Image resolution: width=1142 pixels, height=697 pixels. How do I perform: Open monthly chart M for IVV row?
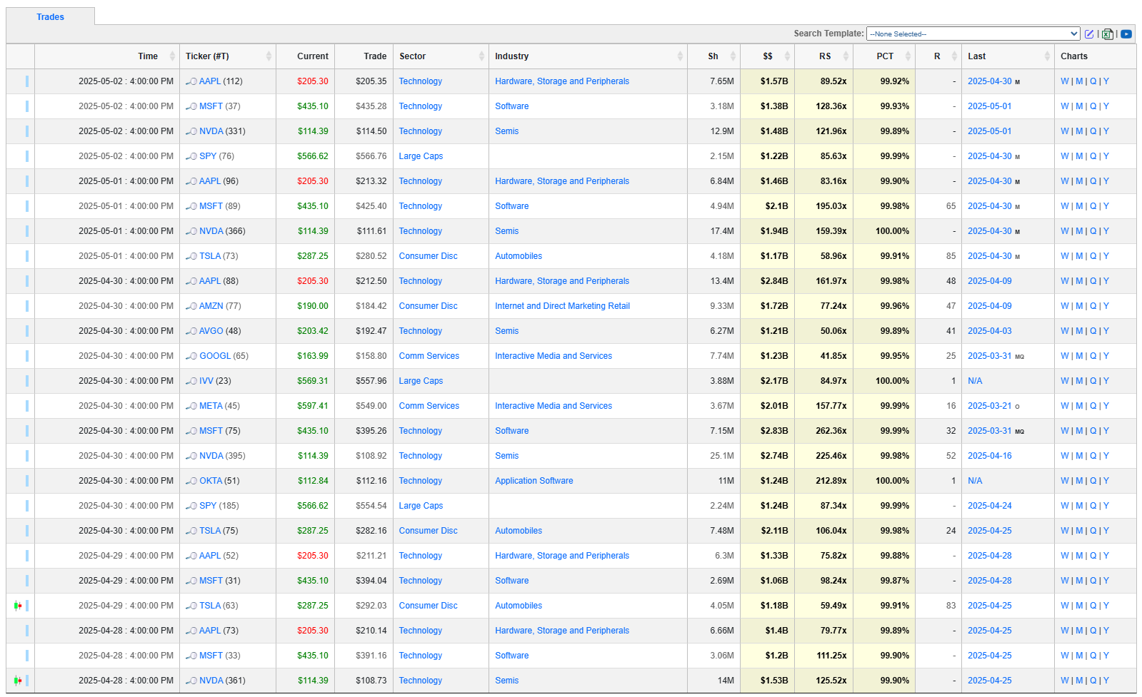[x=1079, y=381]
